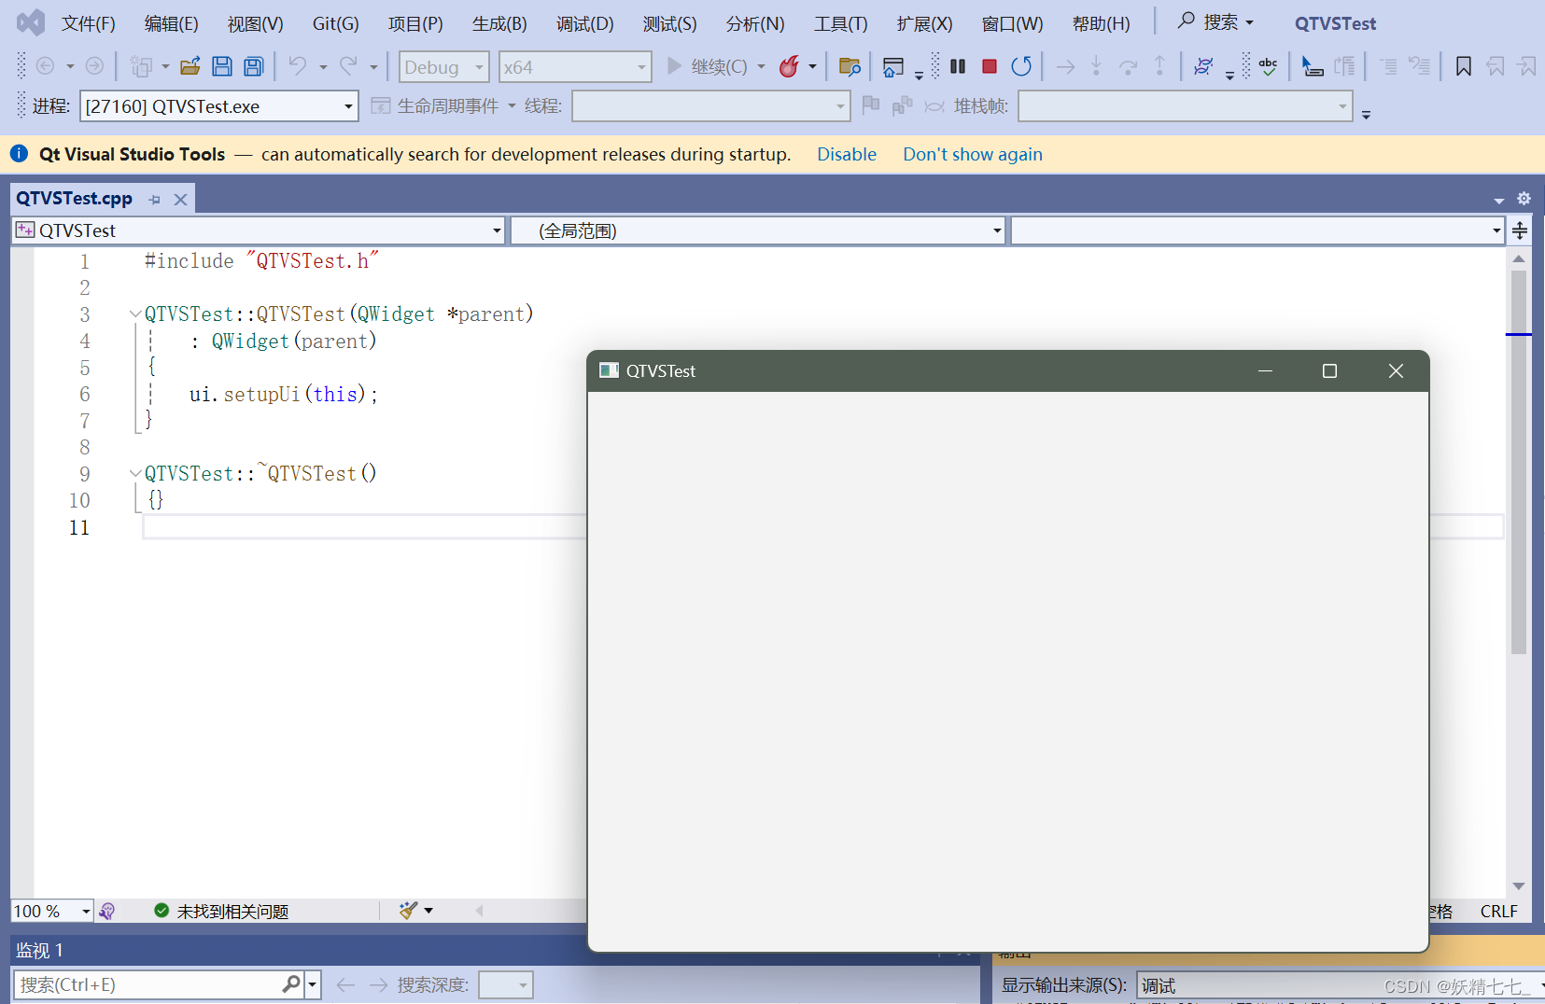
Task: Open the stack frame combo box
Action: (x=1185, y=106)
